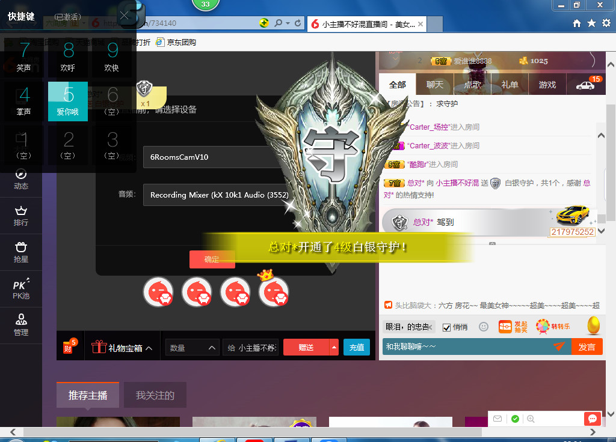
Task: Open browser settings gear icon
Action: (606, 23)
